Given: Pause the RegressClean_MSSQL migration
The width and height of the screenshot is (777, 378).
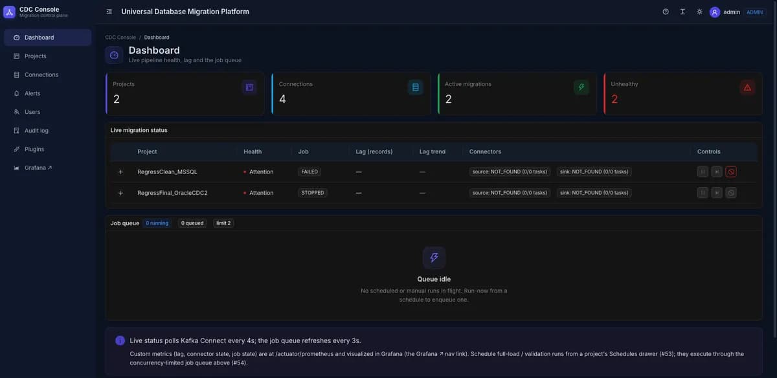Looking at the screenshot, I should point(703,172).
